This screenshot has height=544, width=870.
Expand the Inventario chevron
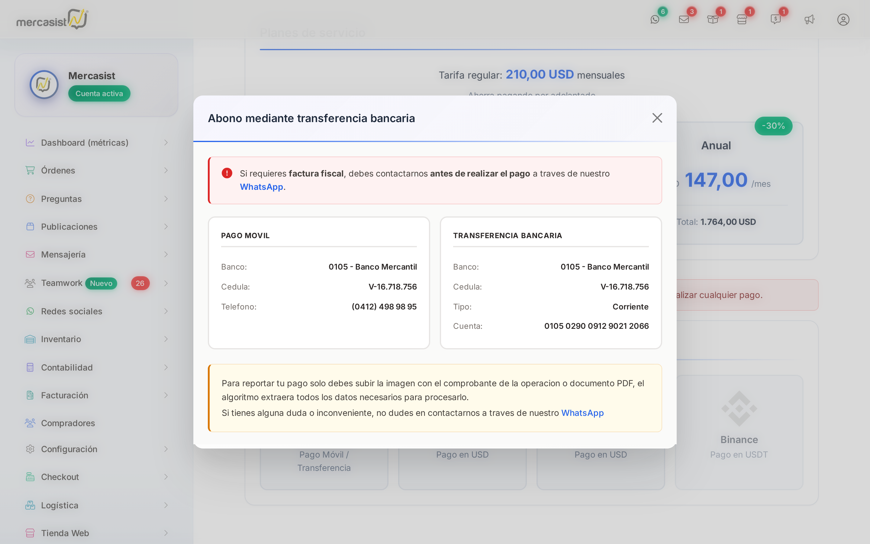pos(166,339)
